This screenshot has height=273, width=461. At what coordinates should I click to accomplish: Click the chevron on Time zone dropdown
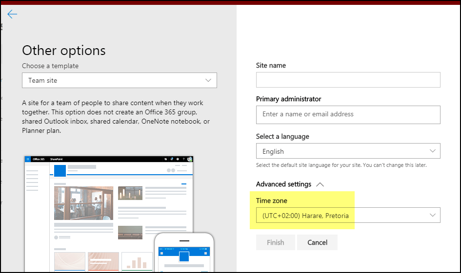(432, 215)
